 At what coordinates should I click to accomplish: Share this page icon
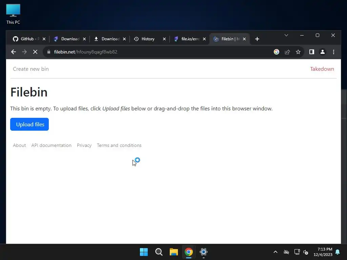pyautogui.click(x=287, y=52)
